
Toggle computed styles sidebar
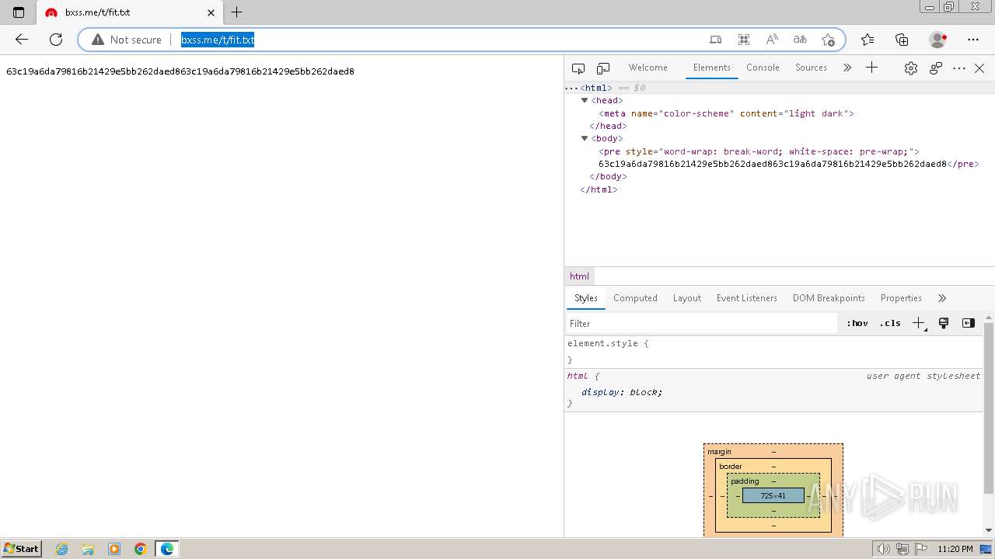(968, 323)
